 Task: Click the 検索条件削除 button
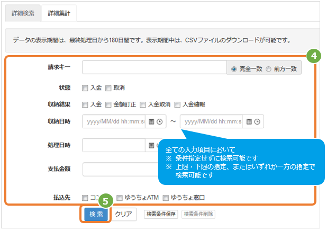pyautogui.click(x=198, y=214)
